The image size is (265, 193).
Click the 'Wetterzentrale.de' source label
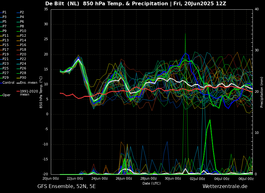pos(225,186)
